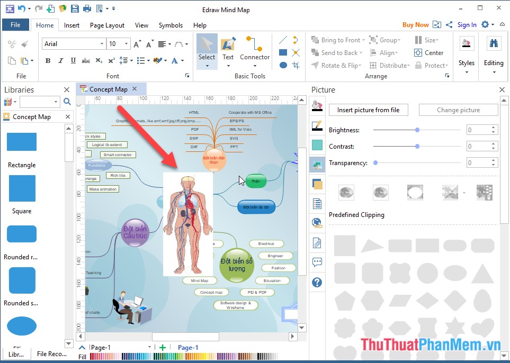Switch to the Insert ribbon tab
The width and height of the screenshot is (510, 363).
(71, 25)
